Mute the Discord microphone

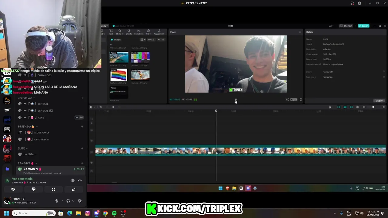click(x=57, y=201)
